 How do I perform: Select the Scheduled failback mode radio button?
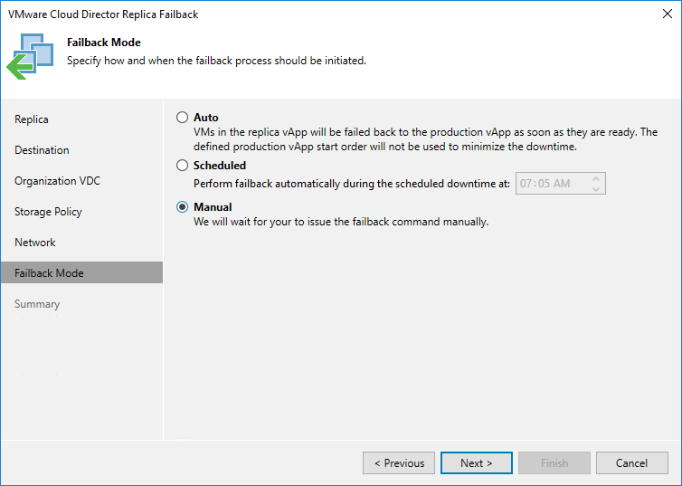(182, 166)
